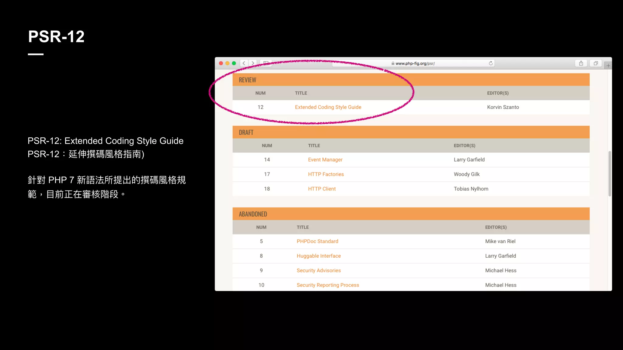Click the www.php-fig.org address bar
The height and width of the screenshot is (350, 623).
(415, 63)
